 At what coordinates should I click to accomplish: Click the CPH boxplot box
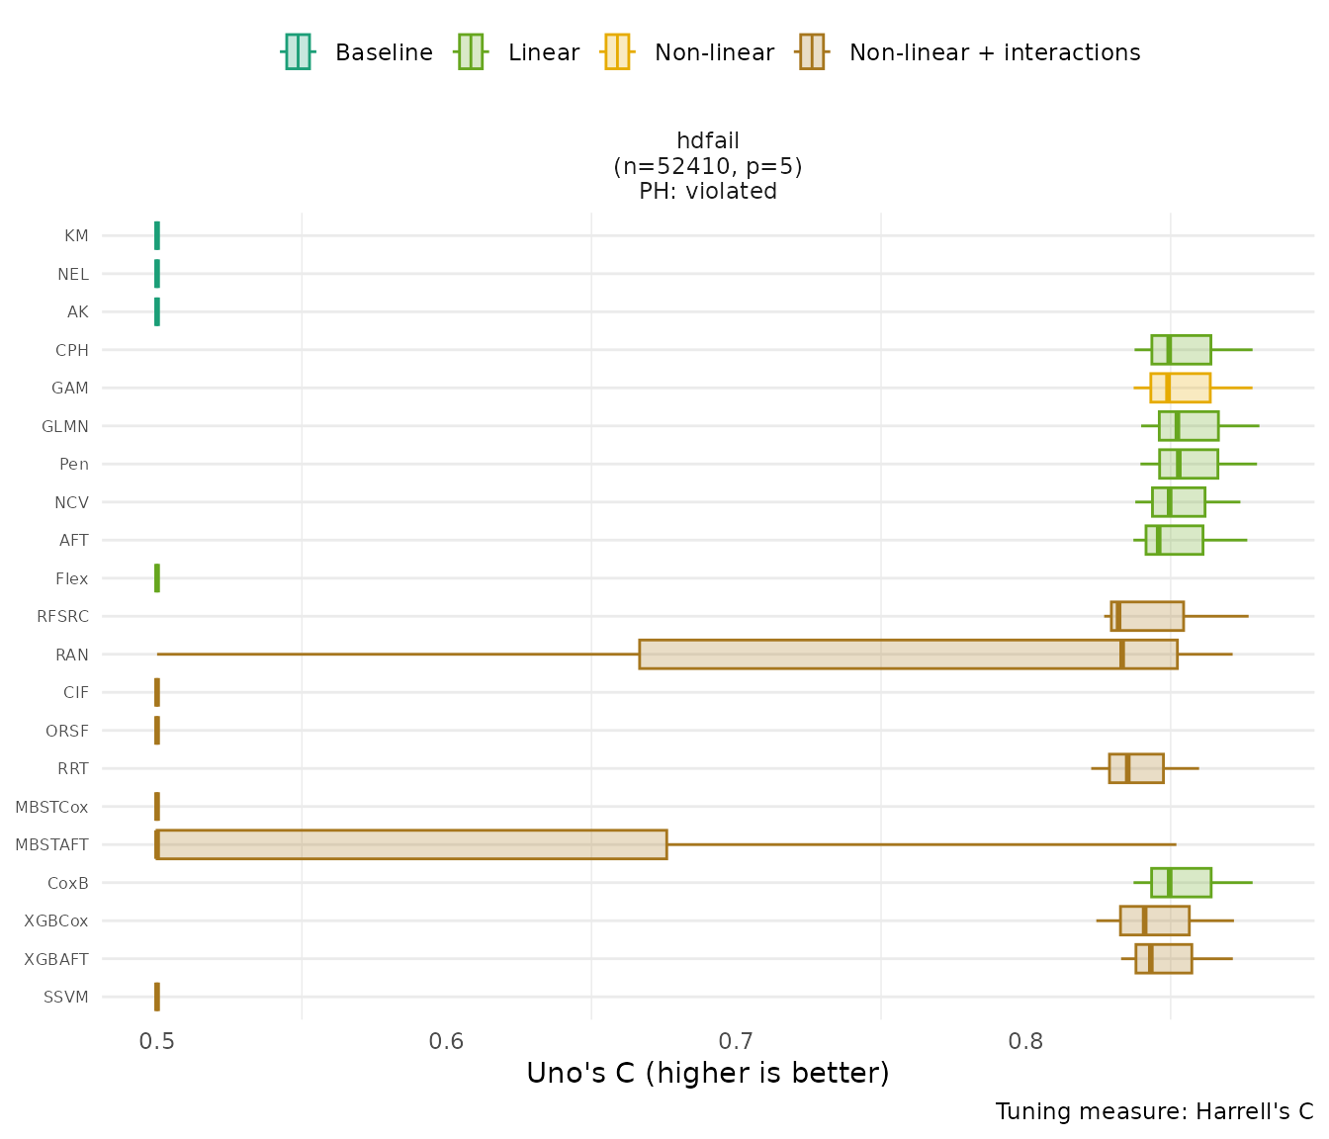click(1181, 350)
